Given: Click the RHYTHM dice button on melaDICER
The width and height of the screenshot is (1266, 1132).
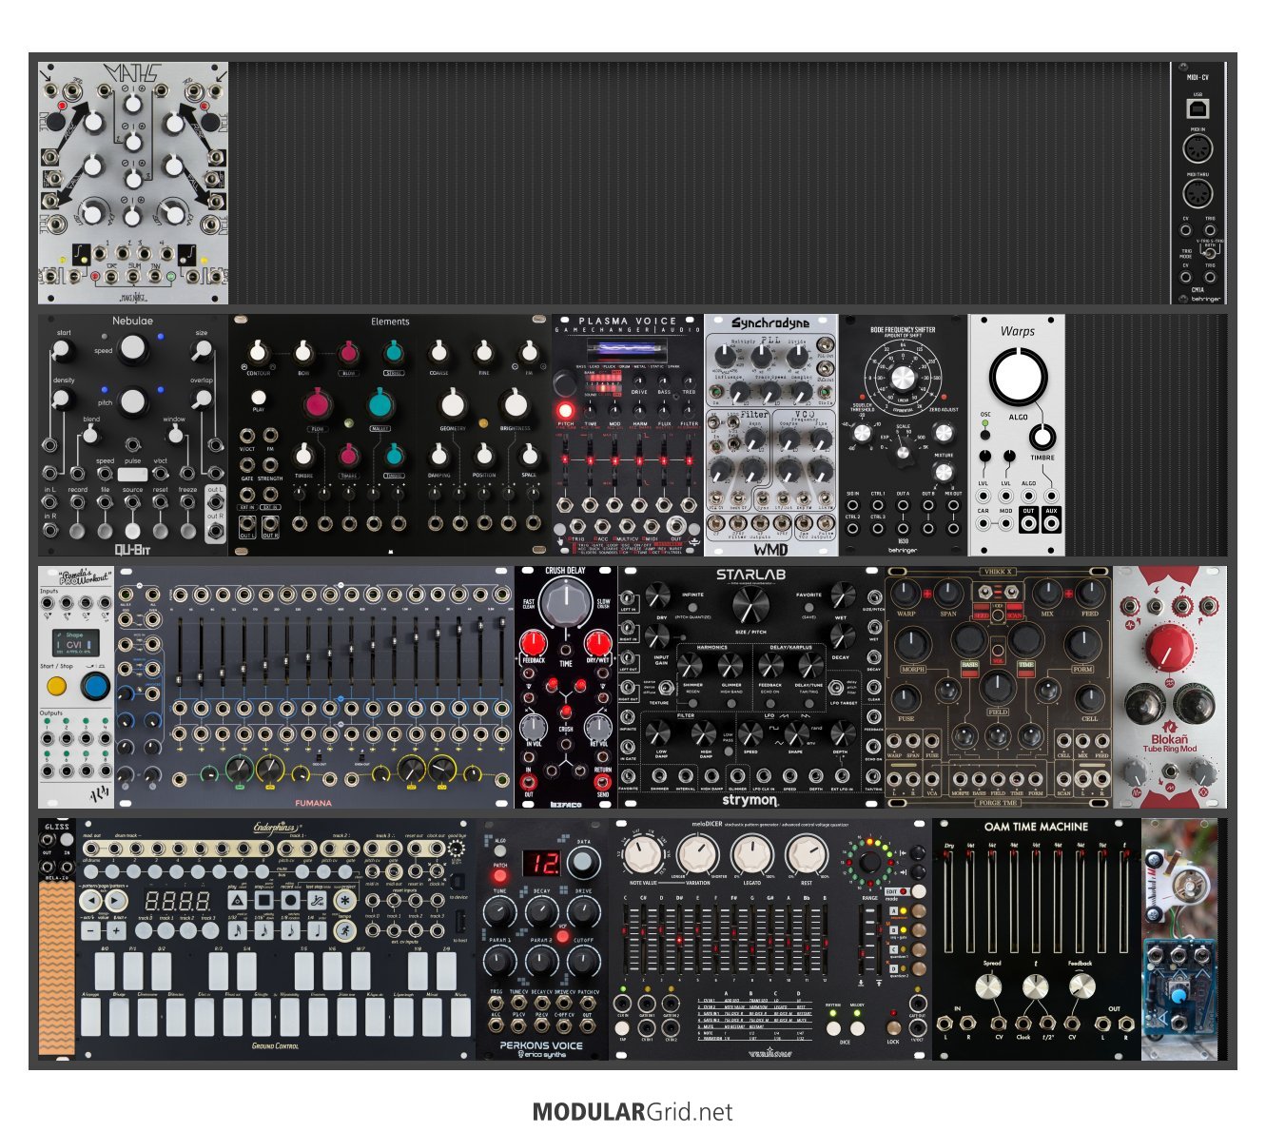Looking at the screenshot, I should [833, 1028].
